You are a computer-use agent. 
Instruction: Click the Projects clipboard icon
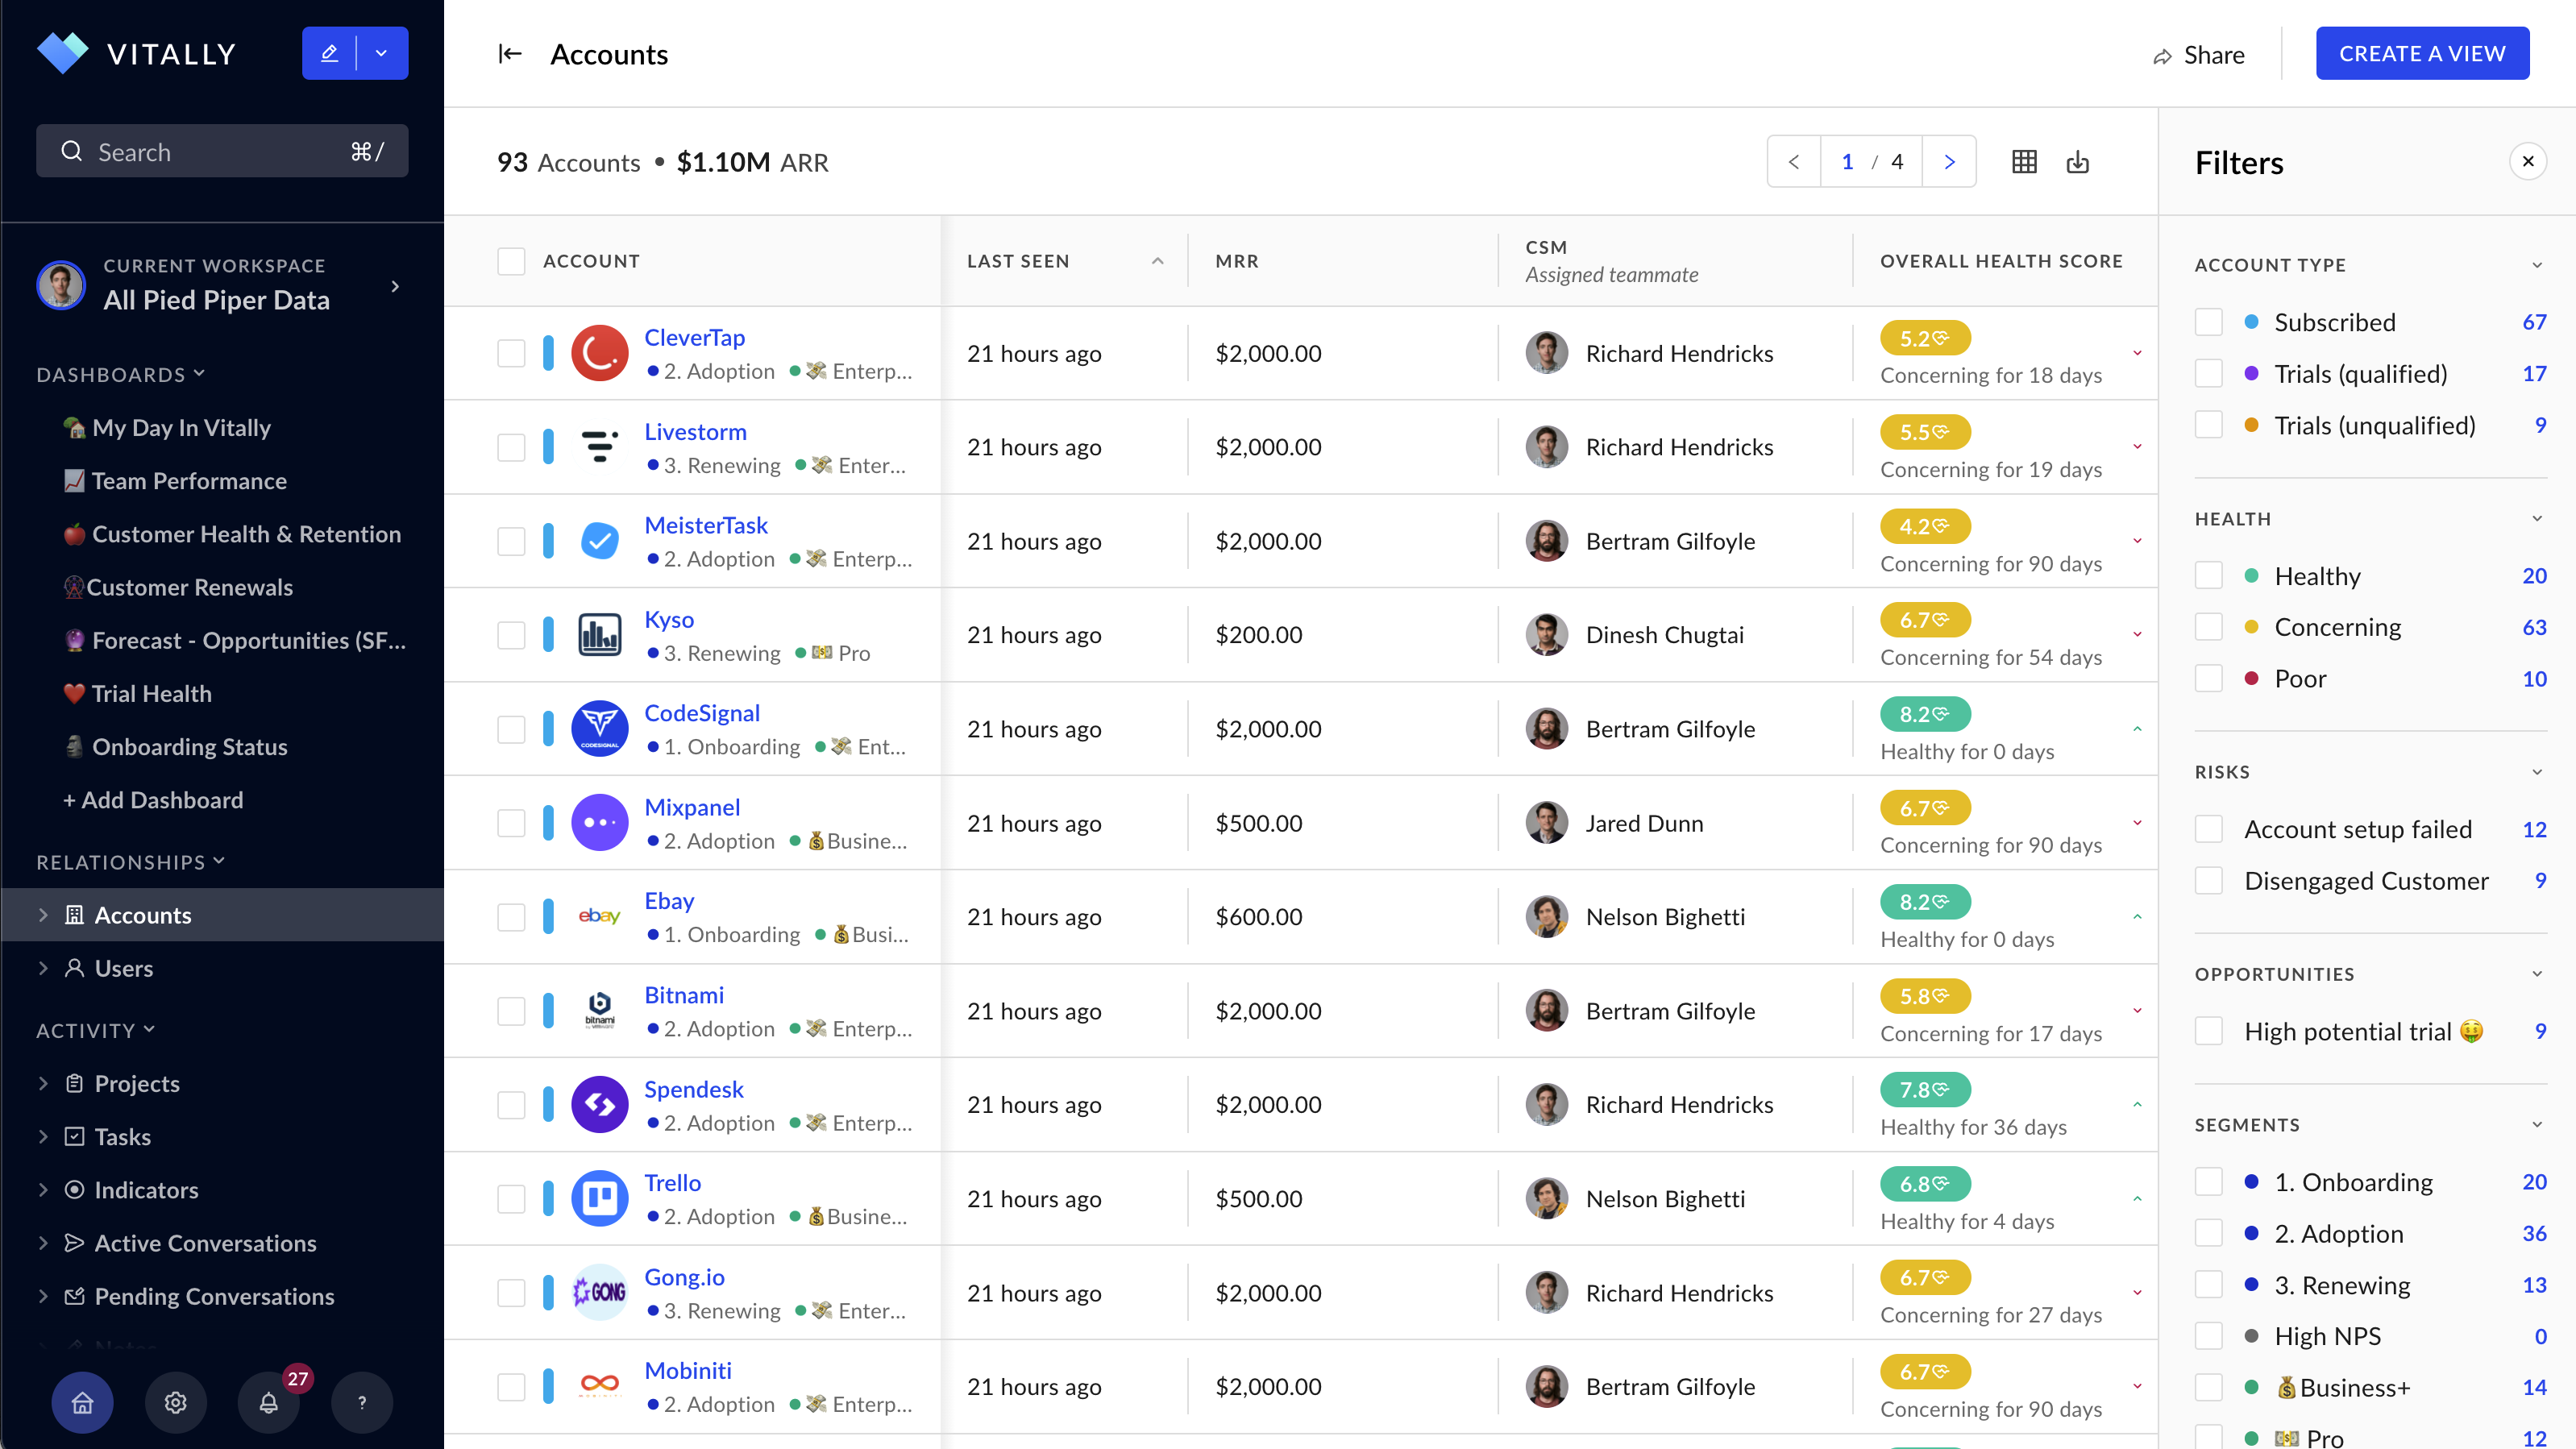pos(74,1084)
